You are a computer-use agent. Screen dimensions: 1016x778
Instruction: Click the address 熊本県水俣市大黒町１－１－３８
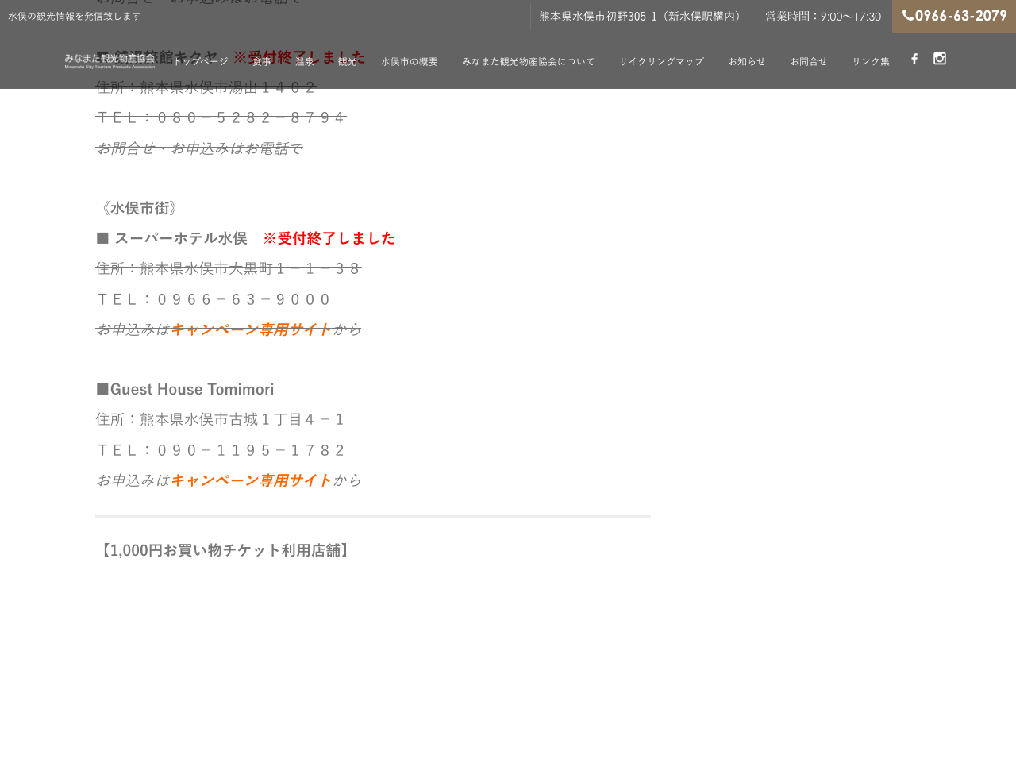(229, 268)
